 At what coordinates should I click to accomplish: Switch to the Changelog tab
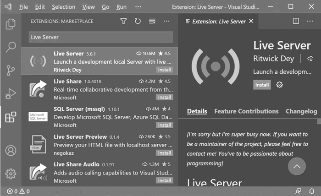(301, 111)
